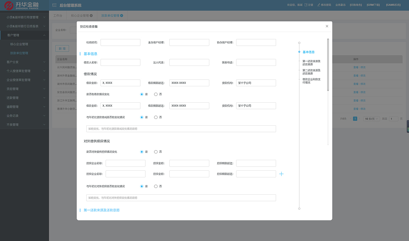Click the 联系电话 input field
Image resolution: width=409 pixels, height=241 pixels.
pyautogui.click(x=256, y=62)
